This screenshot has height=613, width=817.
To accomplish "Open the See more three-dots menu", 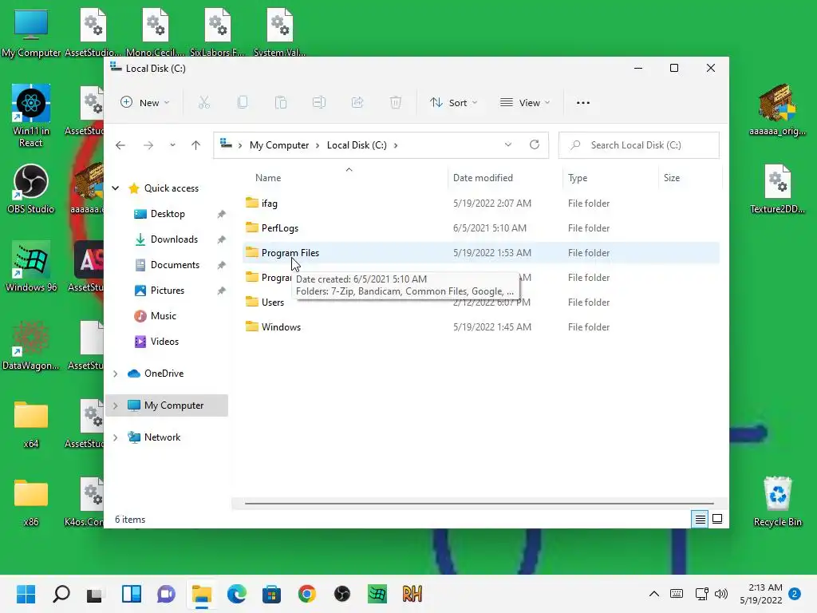I will click(x=583, y=103).
